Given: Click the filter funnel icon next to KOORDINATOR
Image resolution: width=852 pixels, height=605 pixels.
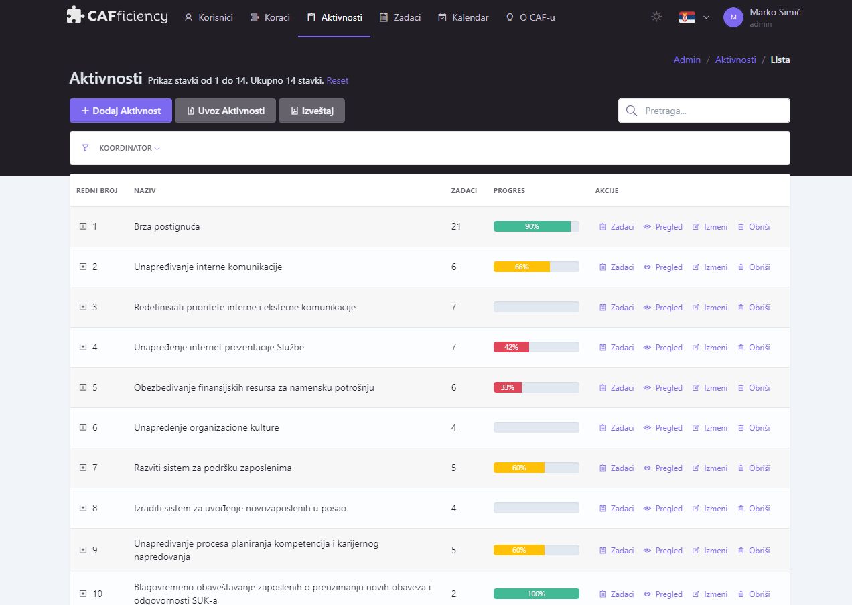Looking at the screenshot, I should tap(85, 147).
